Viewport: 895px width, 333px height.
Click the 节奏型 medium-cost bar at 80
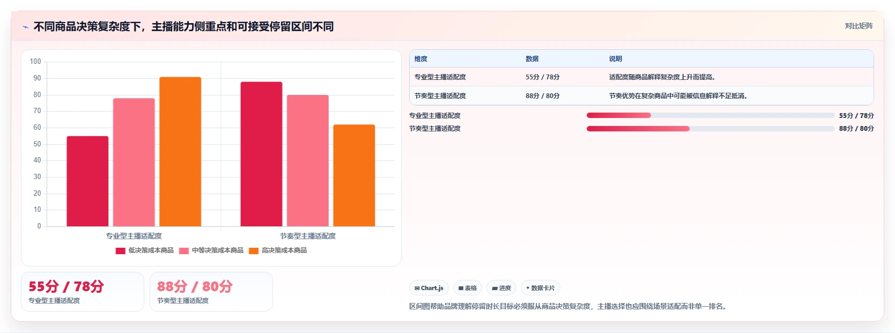pos(308,160)
